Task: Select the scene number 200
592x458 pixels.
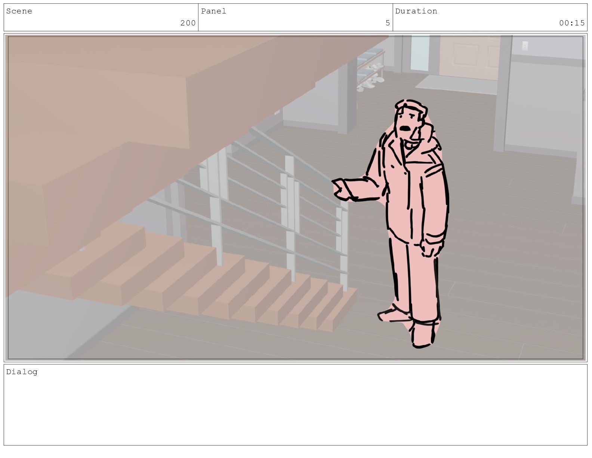Action: [188, 23]
